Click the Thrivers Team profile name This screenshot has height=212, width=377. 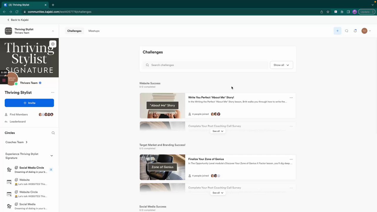point(29,83)
